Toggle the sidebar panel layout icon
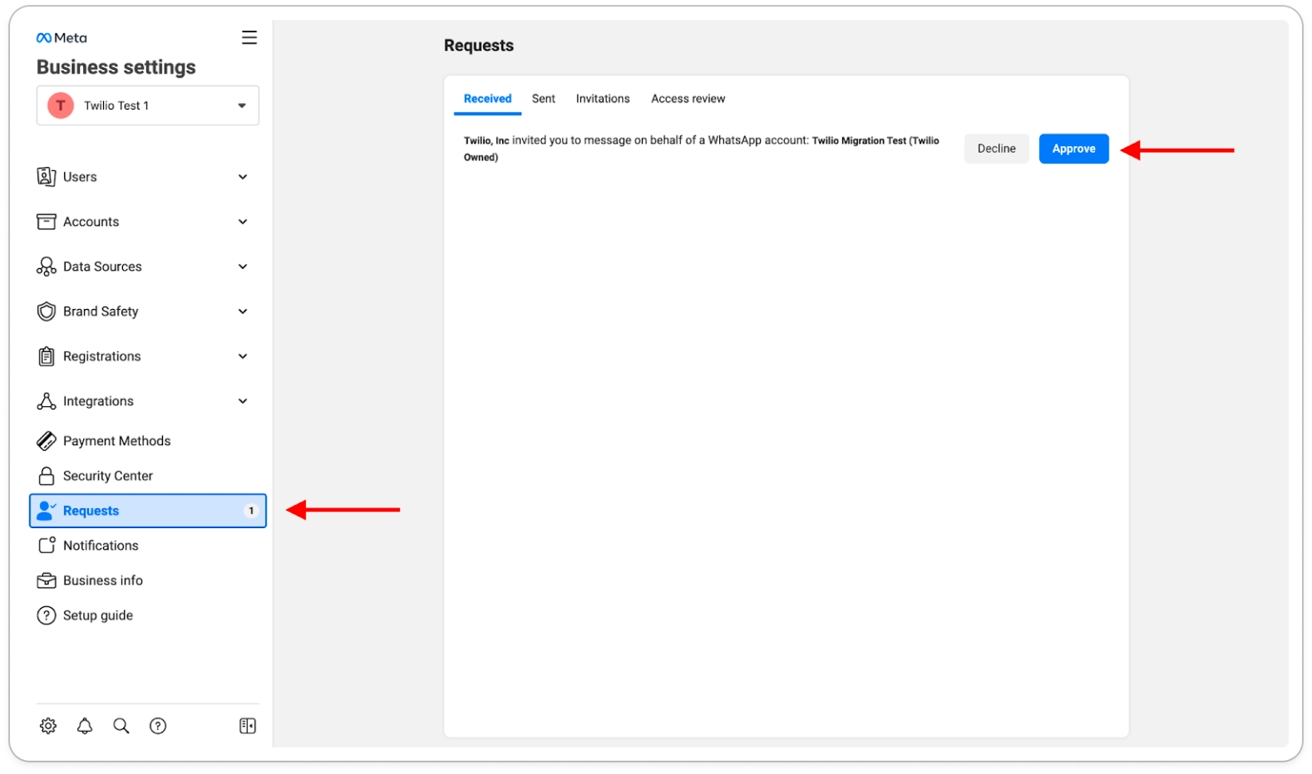This screenshot has width=1312, height=774. (x=248, y=726)
